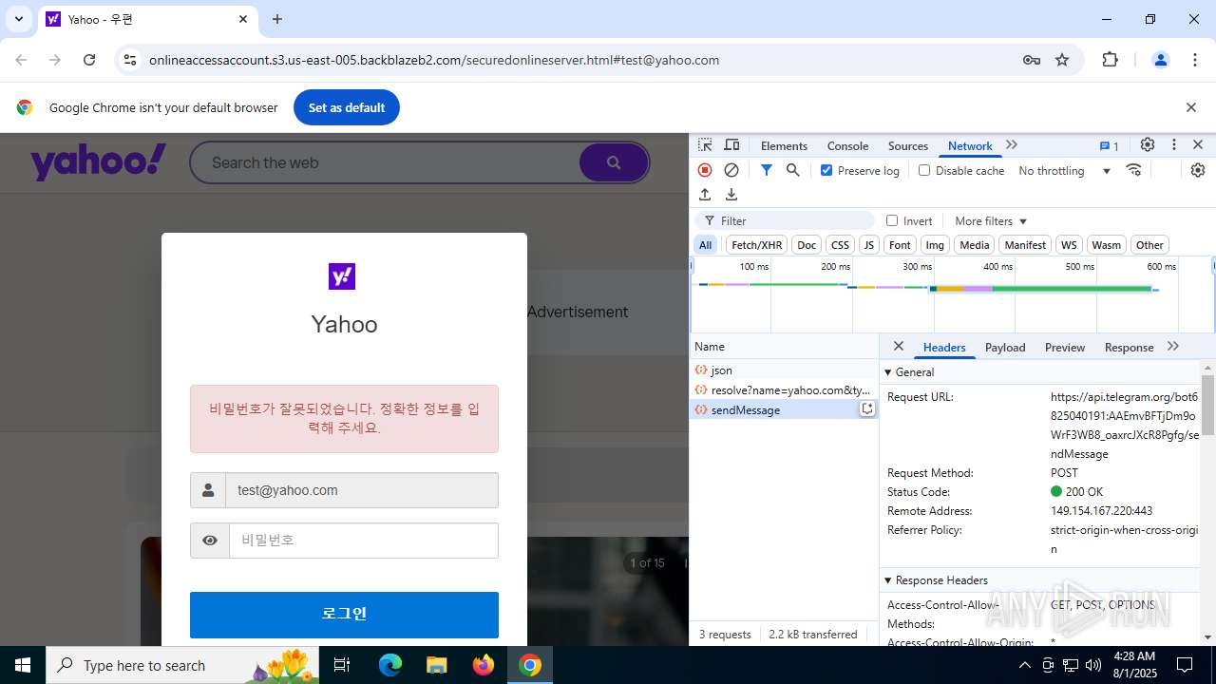This screenshot has height=684, width=1216.
Task: Open Network panel settings gear
Action: tap(1198, 170)
